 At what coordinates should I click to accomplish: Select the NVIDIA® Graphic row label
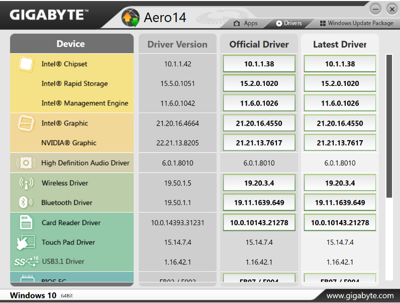[69, 143]
